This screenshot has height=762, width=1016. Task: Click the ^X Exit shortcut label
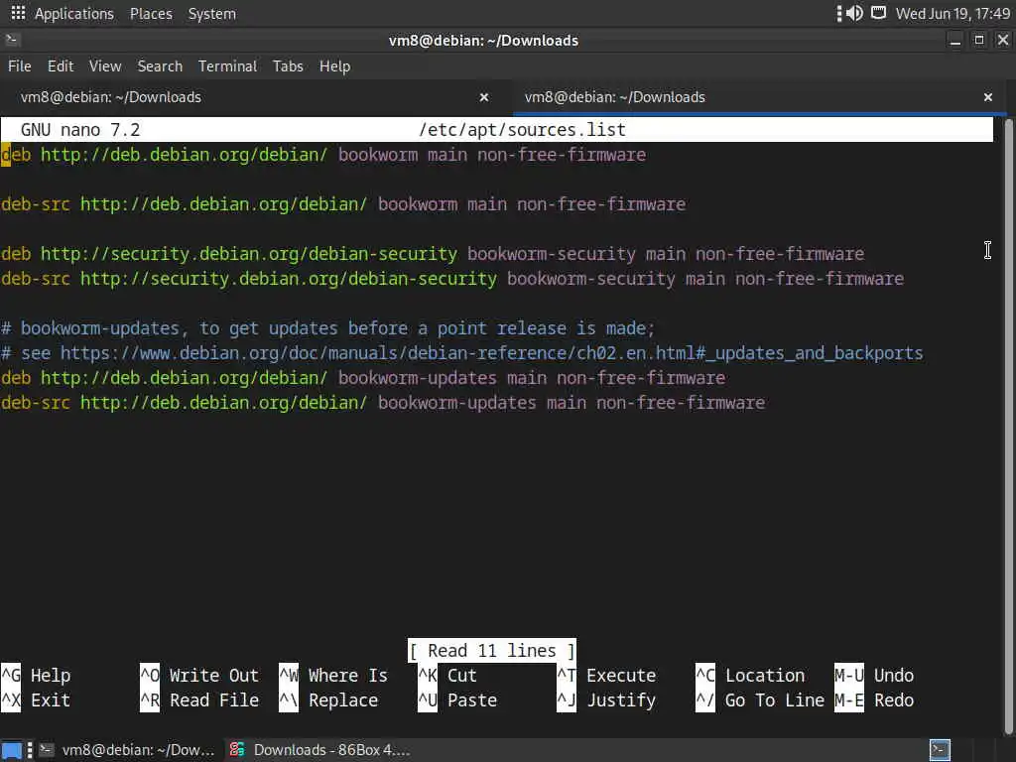pyautogui.click(x=36, y=700)
